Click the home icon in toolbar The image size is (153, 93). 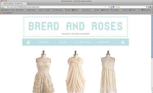150,7
